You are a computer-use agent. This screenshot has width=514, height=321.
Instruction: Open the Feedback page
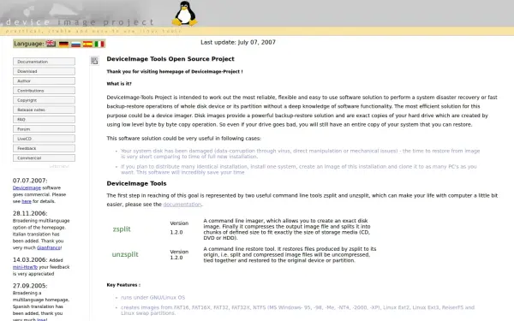point(44,148)
